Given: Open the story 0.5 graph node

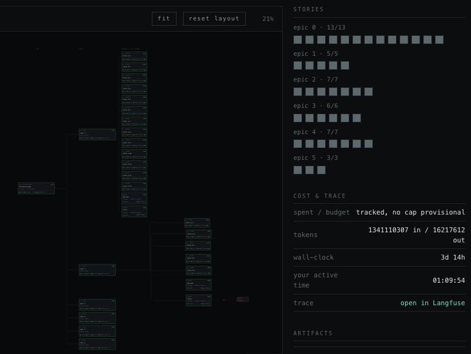Looking at the screenshot, I should point(134,100).
